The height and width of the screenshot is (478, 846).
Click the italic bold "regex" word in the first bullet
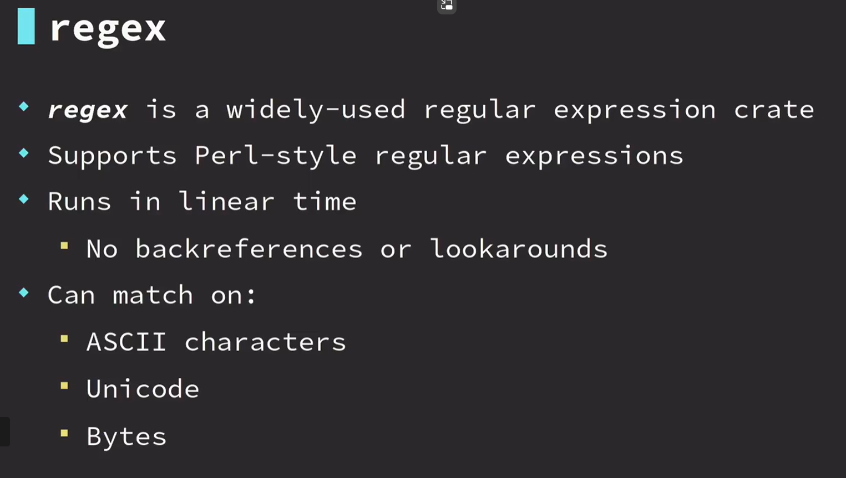click(88, 110)
